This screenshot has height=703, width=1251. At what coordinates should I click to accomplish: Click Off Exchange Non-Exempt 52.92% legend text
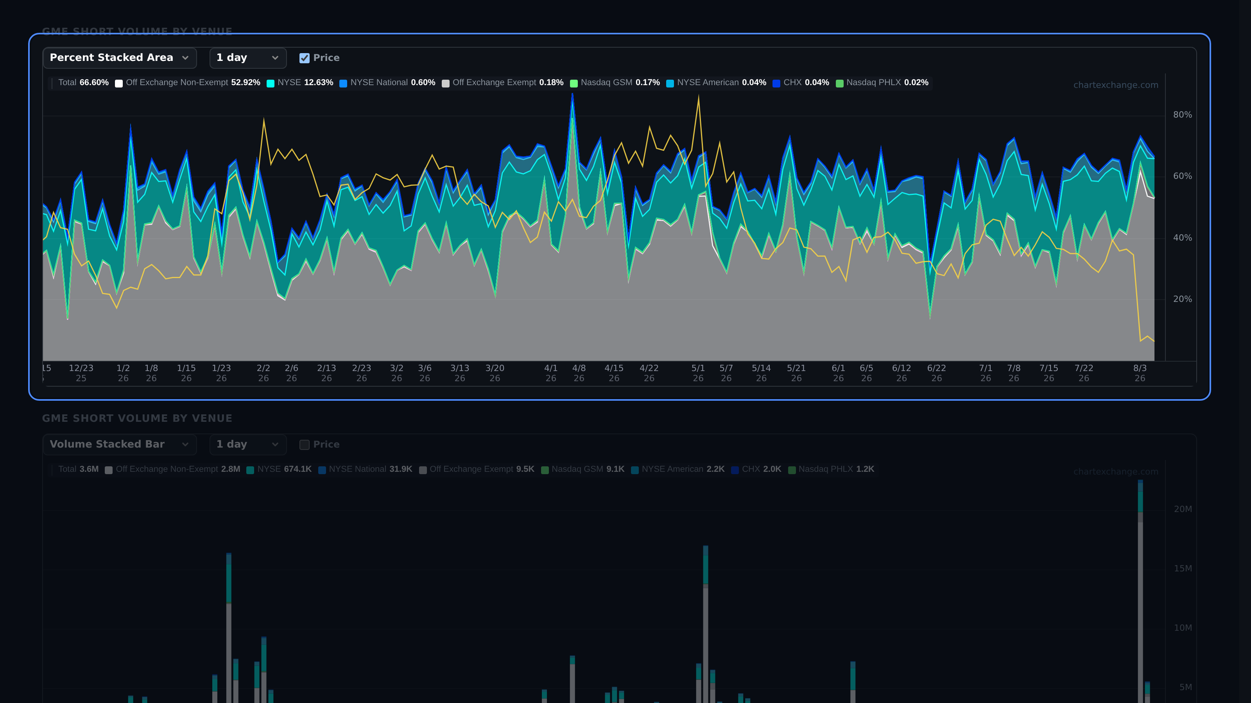pyautogui.click(x=193, y=82)
